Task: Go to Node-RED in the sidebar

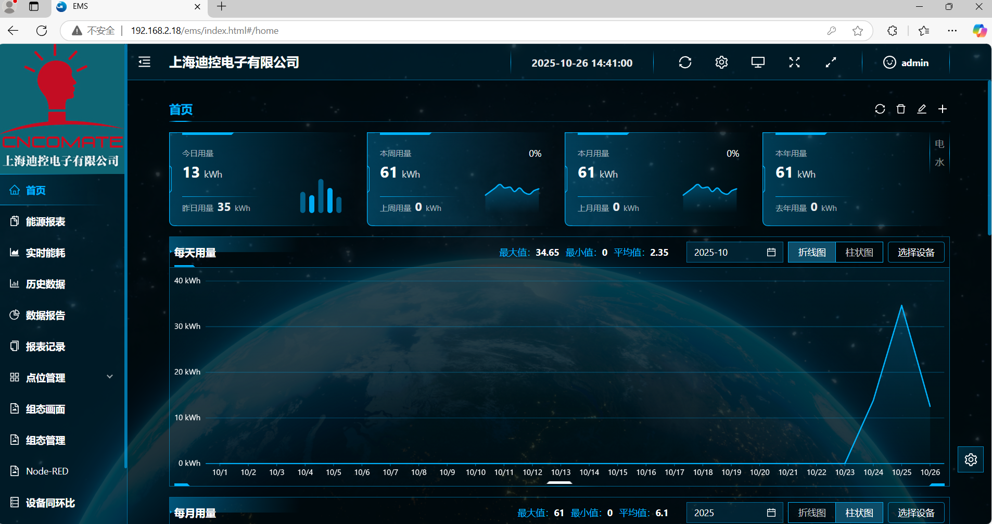Action: click(47, 471)
